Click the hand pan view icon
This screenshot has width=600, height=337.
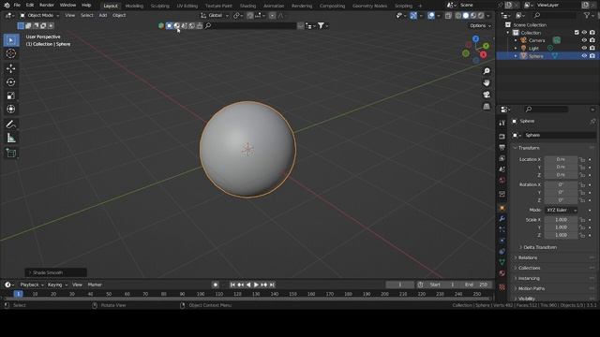(x=487, y=83)
